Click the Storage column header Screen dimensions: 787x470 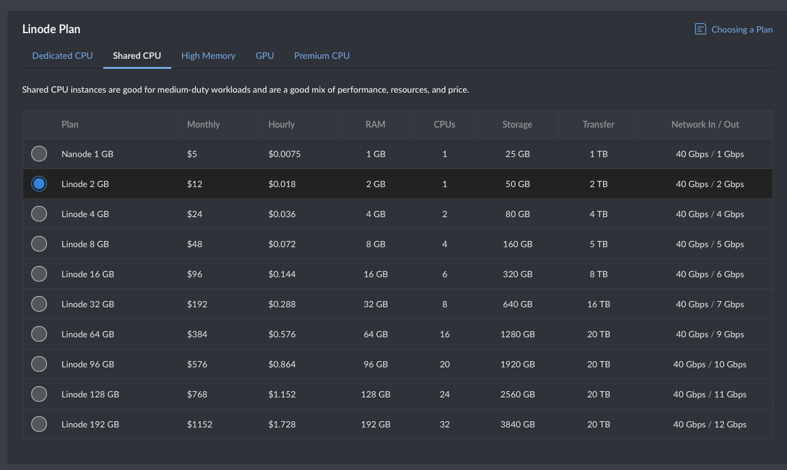point(517,125)
